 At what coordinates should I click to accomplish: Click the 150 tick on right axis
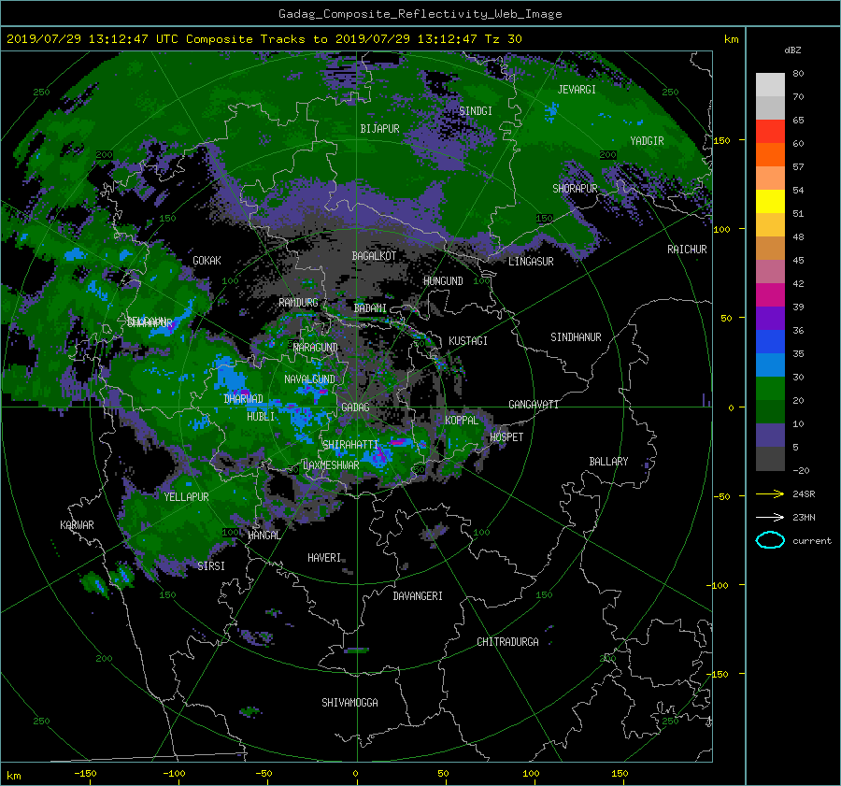721,140
